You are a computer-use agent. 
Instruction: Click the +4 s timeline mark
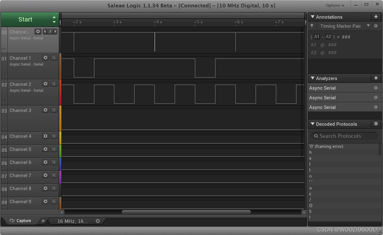tap(158, 22)
